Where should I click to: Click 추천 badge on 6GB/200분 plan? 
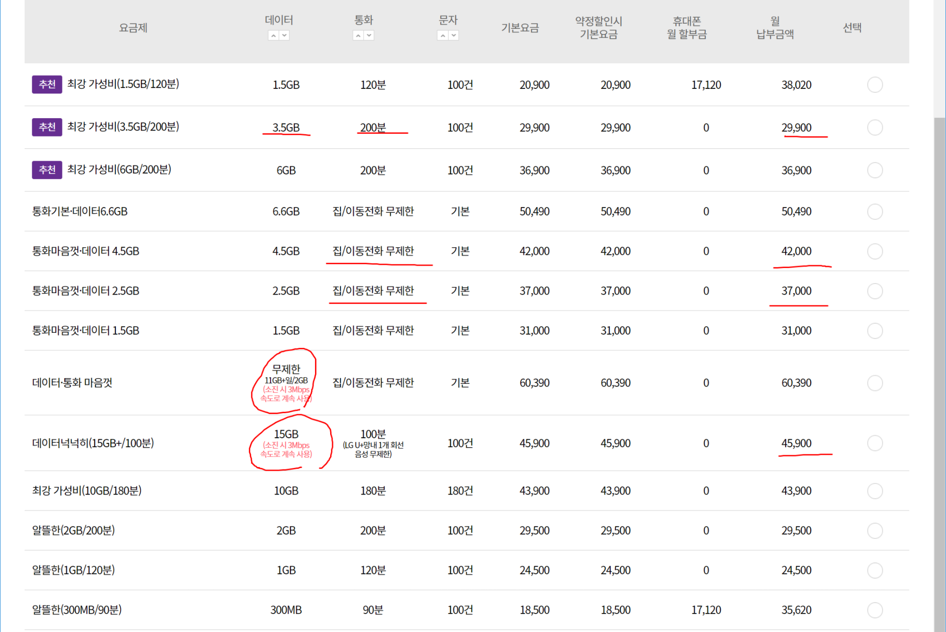tap(47, 170)
